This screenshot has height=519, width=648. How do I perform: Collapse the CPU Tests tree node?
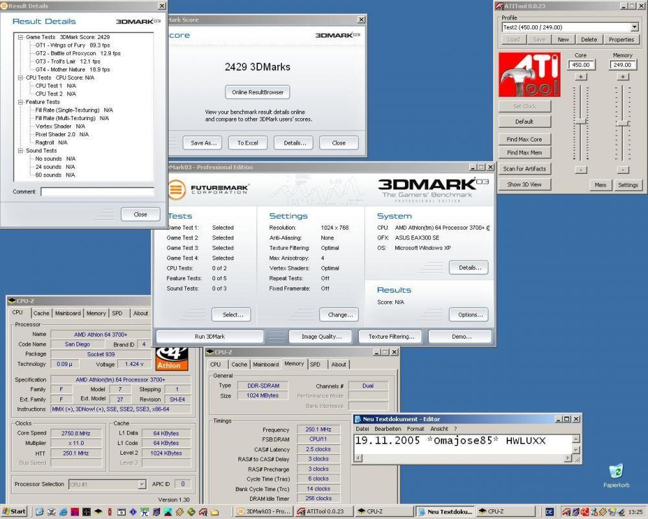coord(20,77)
